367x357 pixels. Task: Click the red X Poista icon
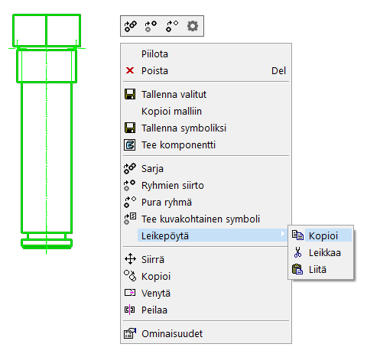point(130,70)
